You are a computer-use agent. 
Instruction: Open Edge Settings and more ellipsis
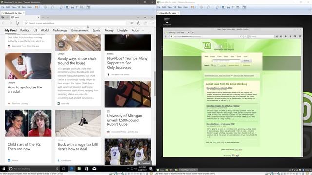tap(152, 23)
